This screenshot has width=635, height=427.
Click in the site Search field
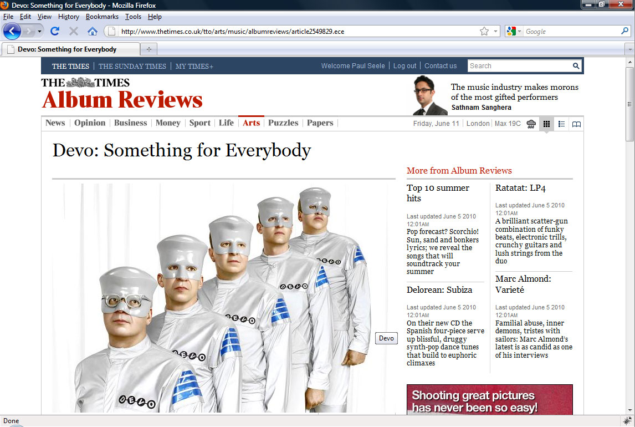pyautogui.click(x=519, y=65)
